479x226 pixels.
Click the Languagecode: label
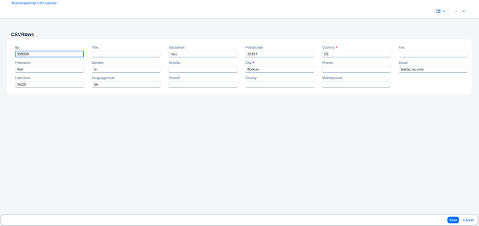[x=103, y=78]
